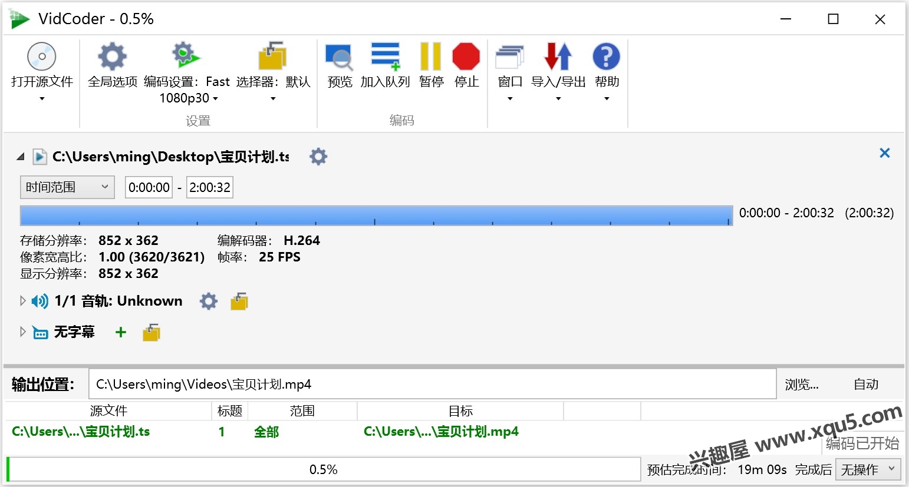The image size is (909, 487).
Task: Stop encoding with the red stop icon
Action: pos(466,57)
